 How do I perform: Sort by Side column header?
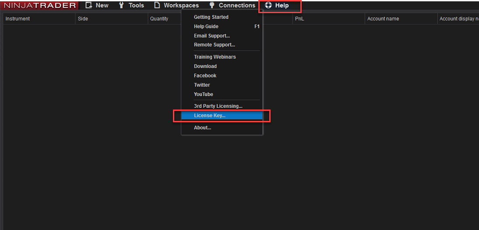pos(112,19)
